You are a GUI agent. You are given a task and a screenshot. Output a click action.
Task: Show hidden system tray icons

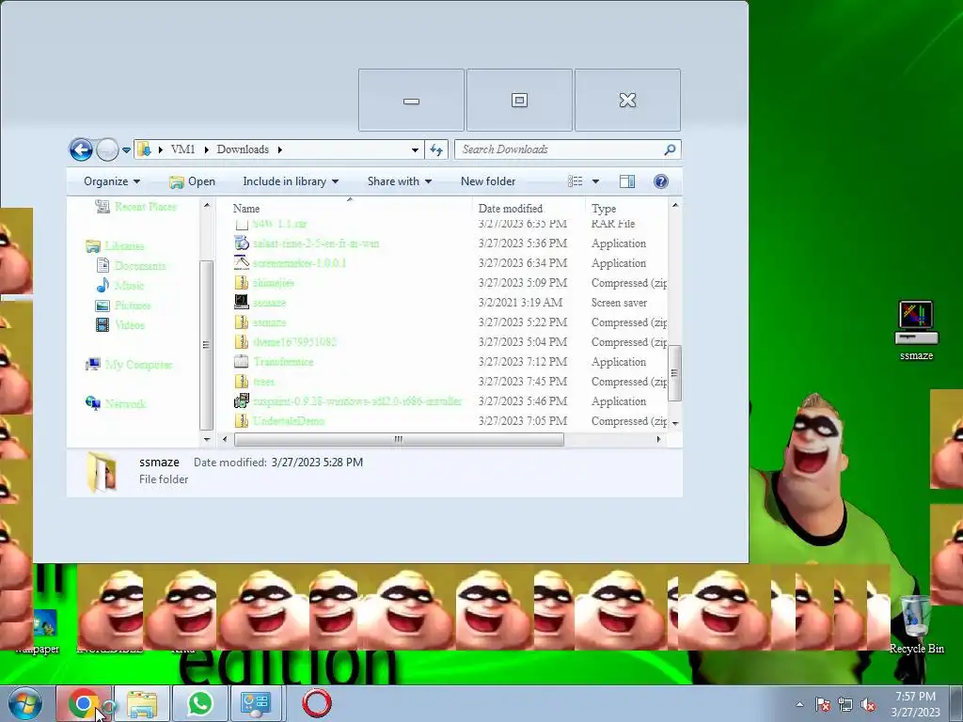pos(799,704)
